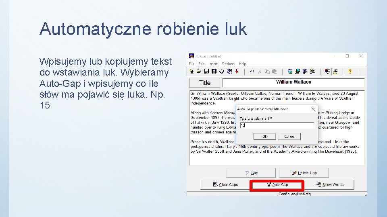Confirm Auto-Gap dialog with OK
Image resolution: width=387 pixels, height=217 pixels.
(x=264, y=137)
